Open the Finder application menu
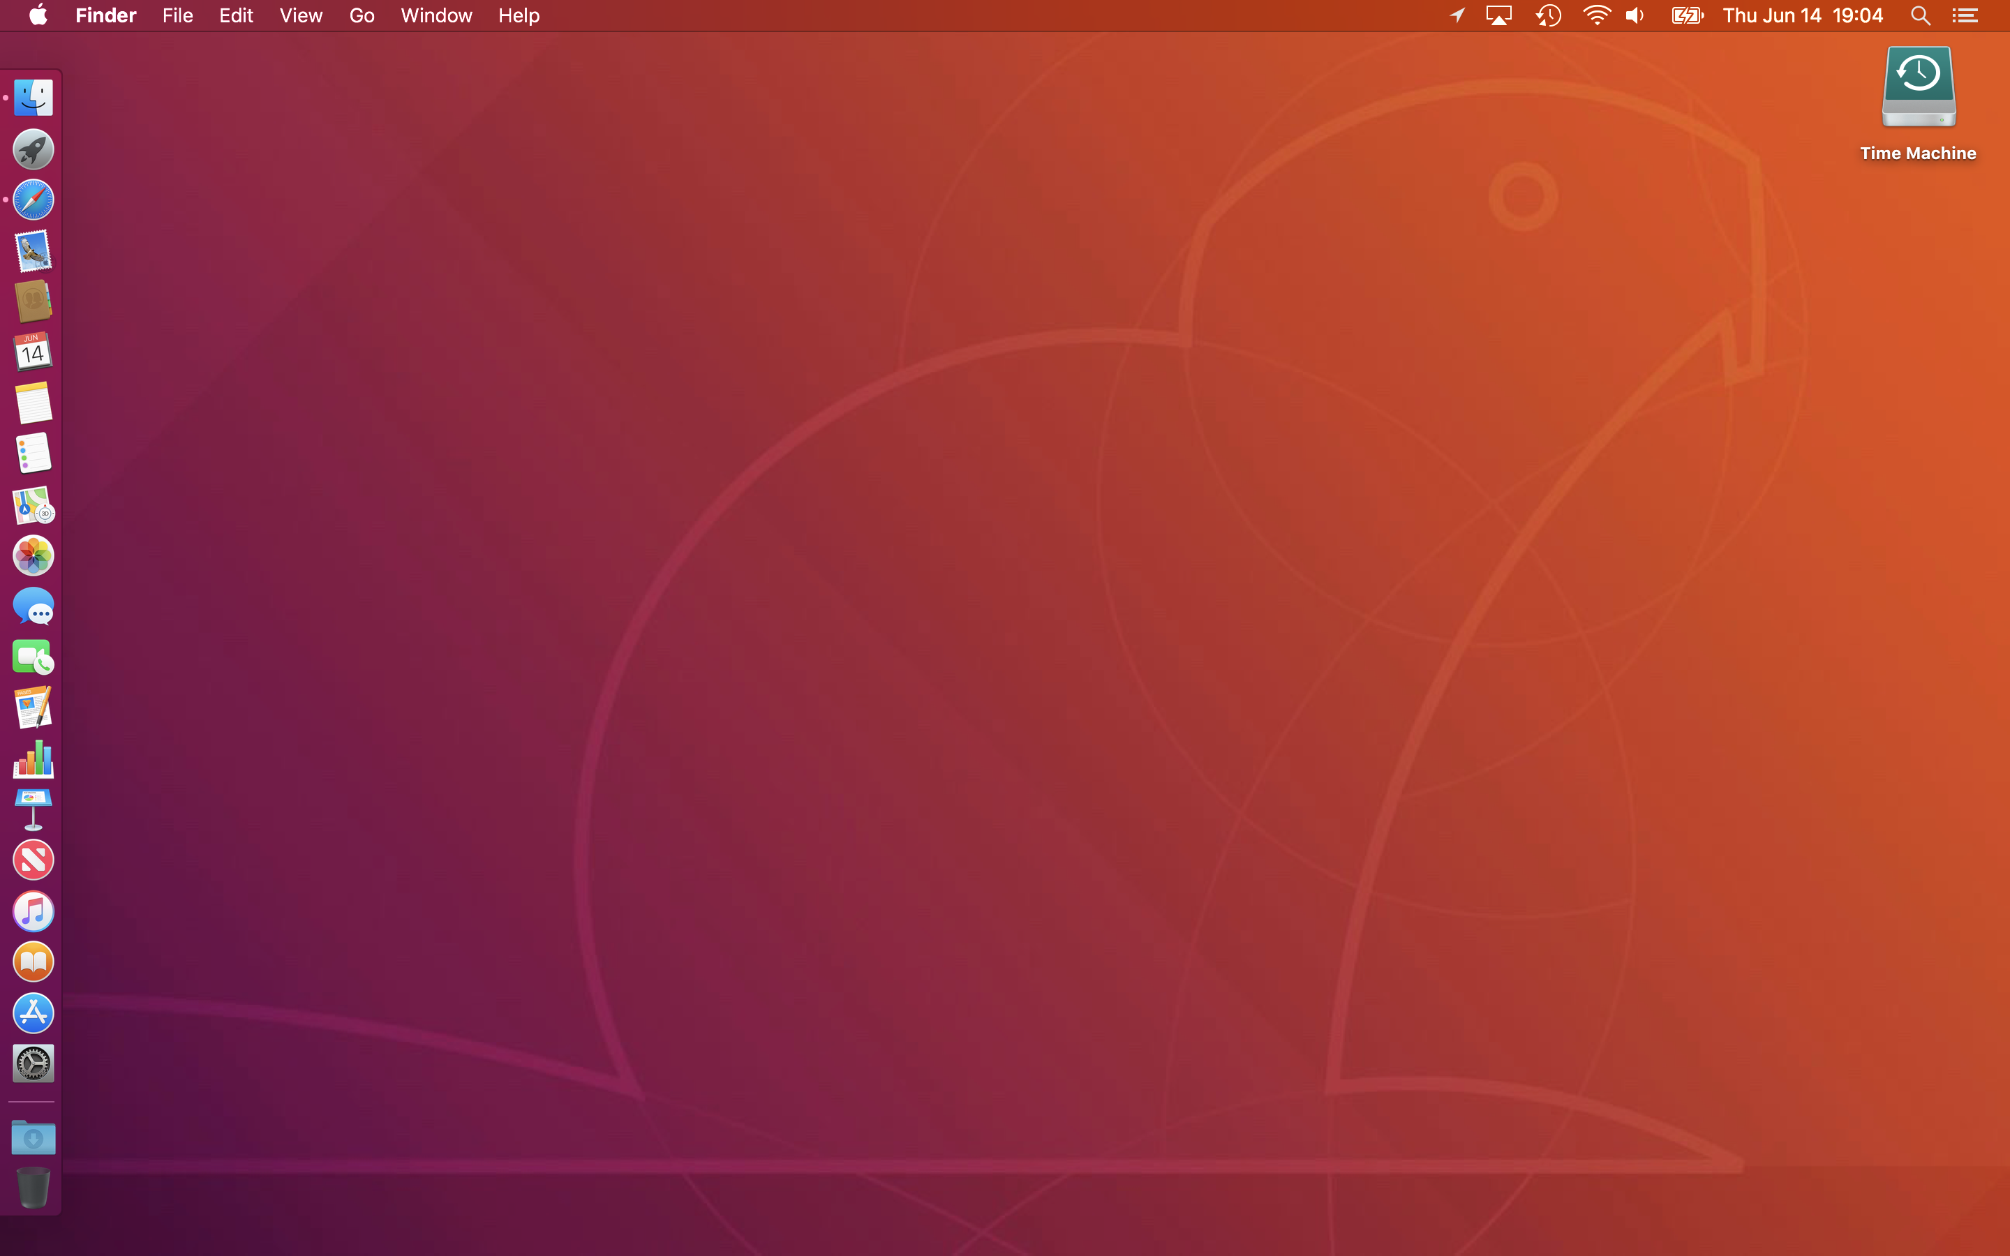Image resolution: width=2010 pixels, height=1256 pixels. 105,15
